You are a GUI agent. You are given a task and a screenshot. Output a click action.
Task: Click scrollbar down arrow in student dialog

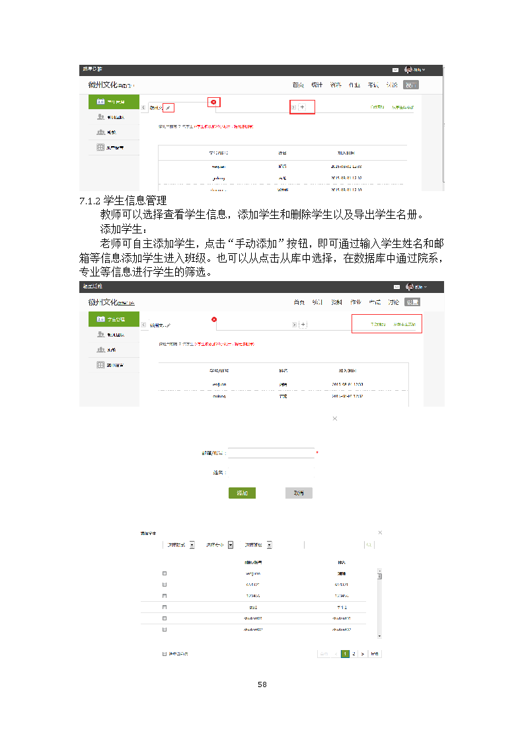point(379,636)
